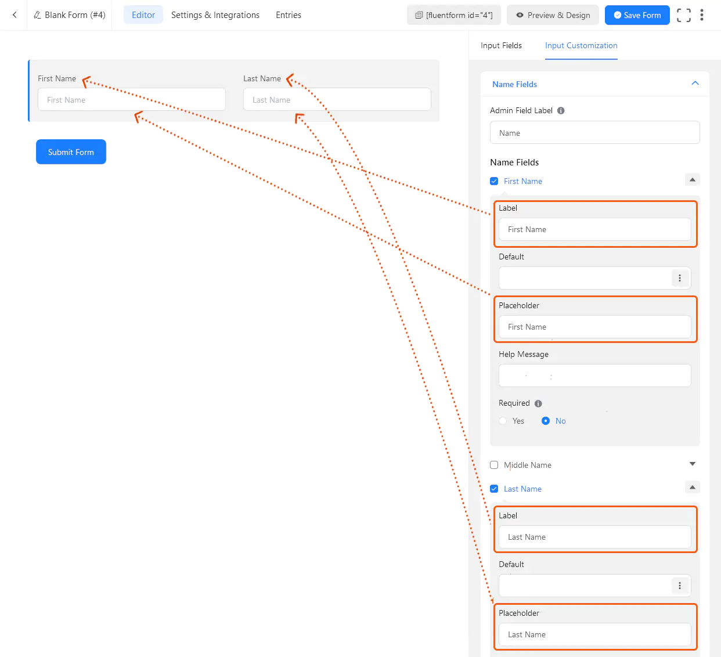Open fullscreen mode with the expand icon
The width and height of the screenshot is (721, 657).
(x=683, y=15)
